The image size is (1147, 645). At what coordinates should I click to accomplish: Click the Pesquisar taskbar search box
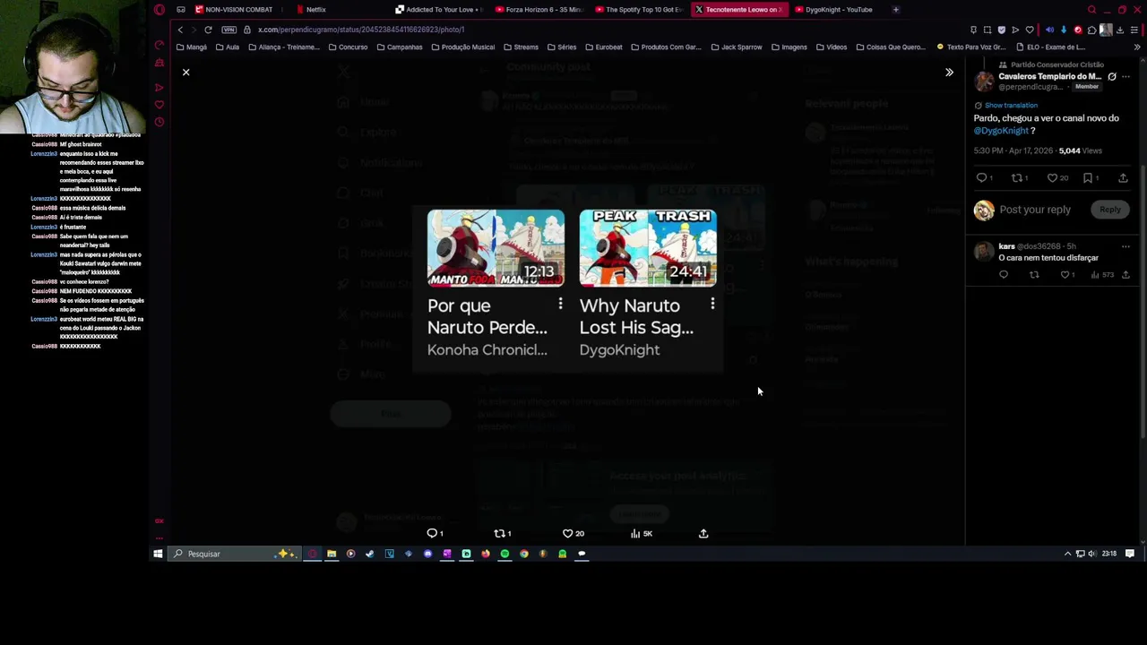pyautogui.click(x=235, y=554)
